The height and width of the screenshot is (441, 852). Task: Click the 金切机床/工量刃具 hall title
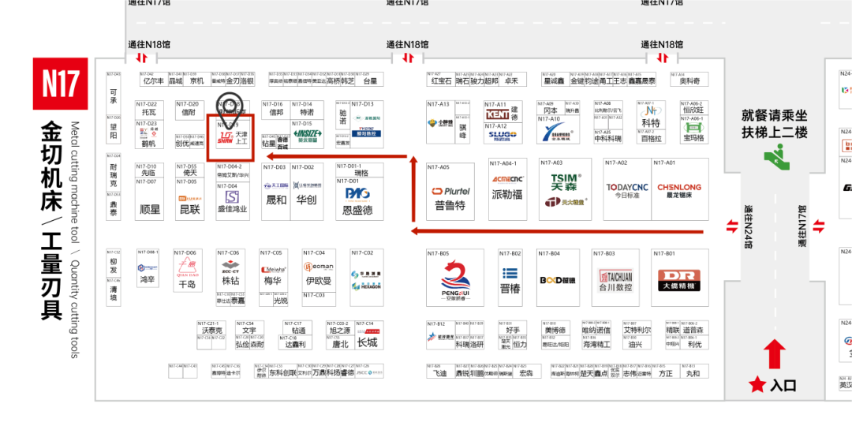click(x=50, y=220)
